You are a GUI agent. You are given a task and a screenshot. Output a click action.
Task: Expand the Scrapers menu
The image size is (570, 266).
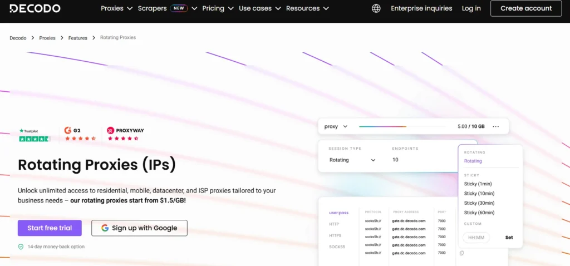pyautogui.click(x=168, y=8)
